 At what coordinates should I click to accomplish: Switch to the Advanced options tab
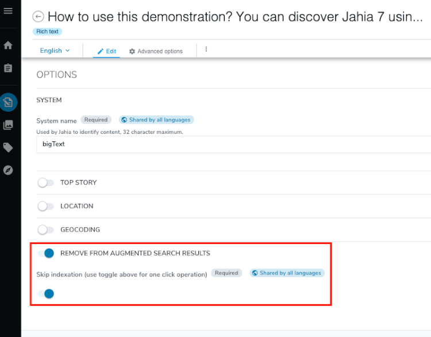(156, 51)
